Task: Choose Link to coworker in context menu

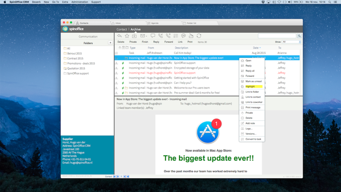Action: pos(252,102)
